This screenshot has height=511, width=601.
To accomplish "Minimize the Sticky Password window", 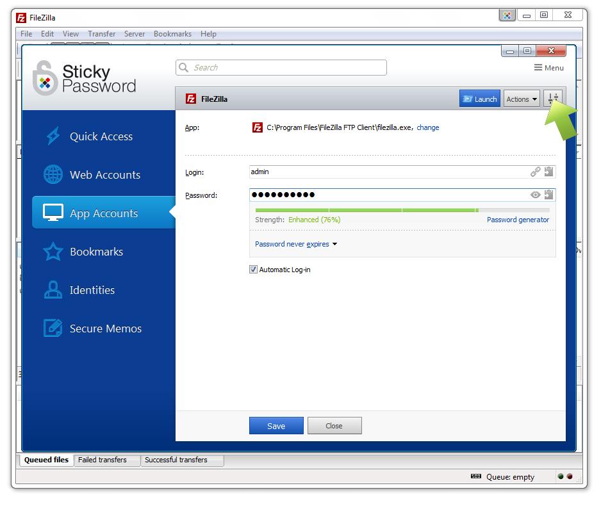I will (510, 51).
